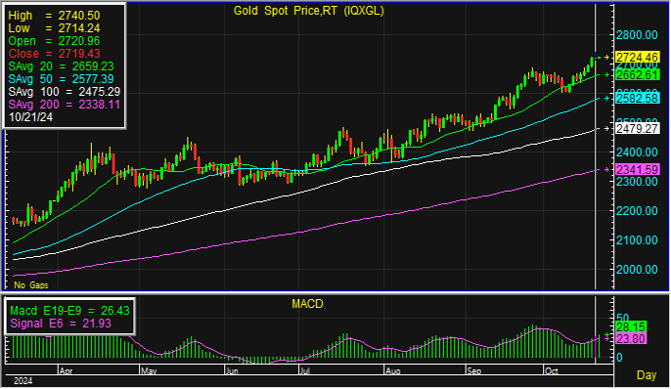Click the SAvg 20 = 2659.23 legend entry
Image resolution: width=671 pixels, height=389 pixels.
pos(61,66)
